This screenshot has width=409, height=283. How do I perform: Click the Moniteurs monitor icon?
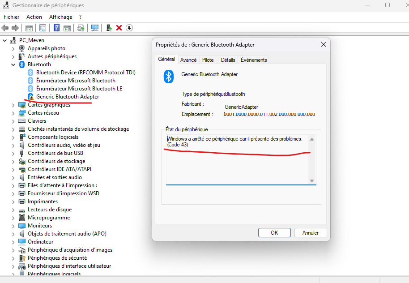pos(22,226)
